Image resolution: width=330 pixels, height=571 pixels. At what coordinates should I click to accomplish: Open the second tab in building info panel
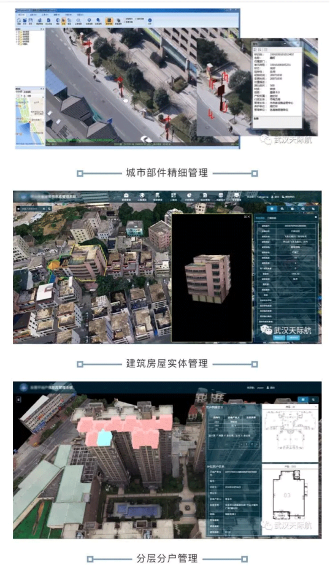(272, 218)
